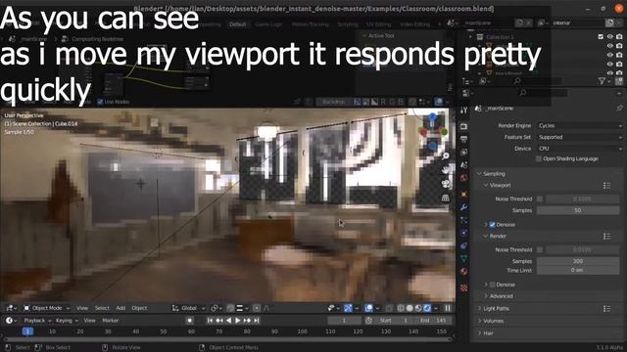Toggle viewport overlays display

tap(368, 308)
